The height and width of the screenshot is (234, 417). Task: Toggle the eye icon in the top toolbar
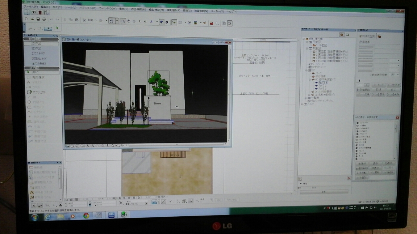coord(33,12)
